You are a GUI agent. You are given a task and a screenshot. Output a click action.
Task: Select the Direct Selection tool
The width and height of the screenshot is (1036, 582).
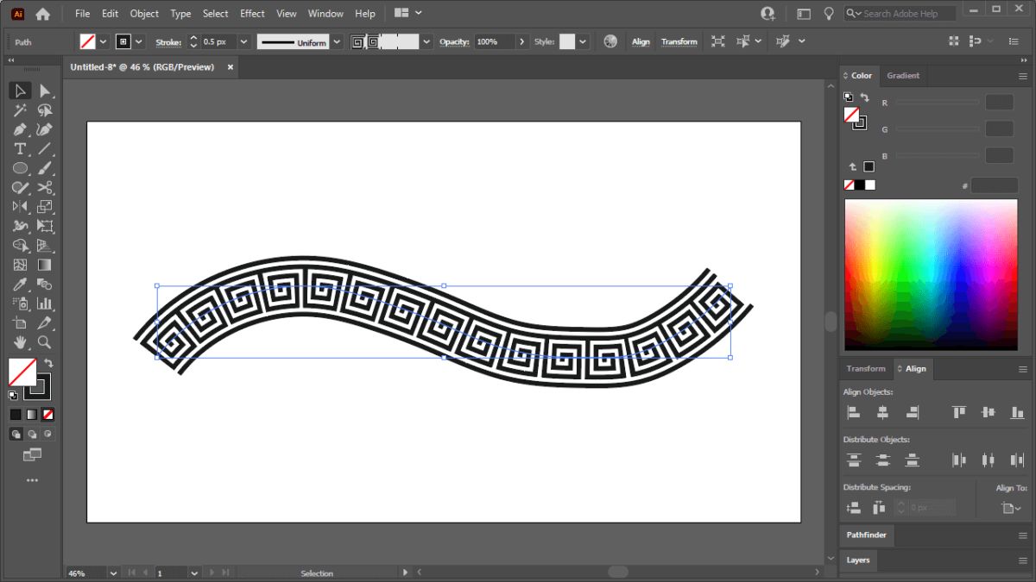click(45, 91)
